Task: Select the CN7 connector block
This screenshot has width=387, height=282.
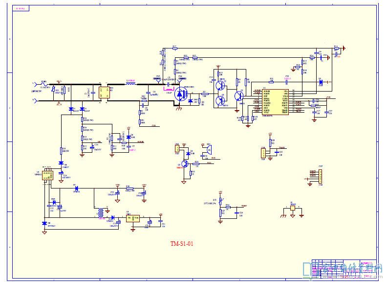Action: [321, 176]
